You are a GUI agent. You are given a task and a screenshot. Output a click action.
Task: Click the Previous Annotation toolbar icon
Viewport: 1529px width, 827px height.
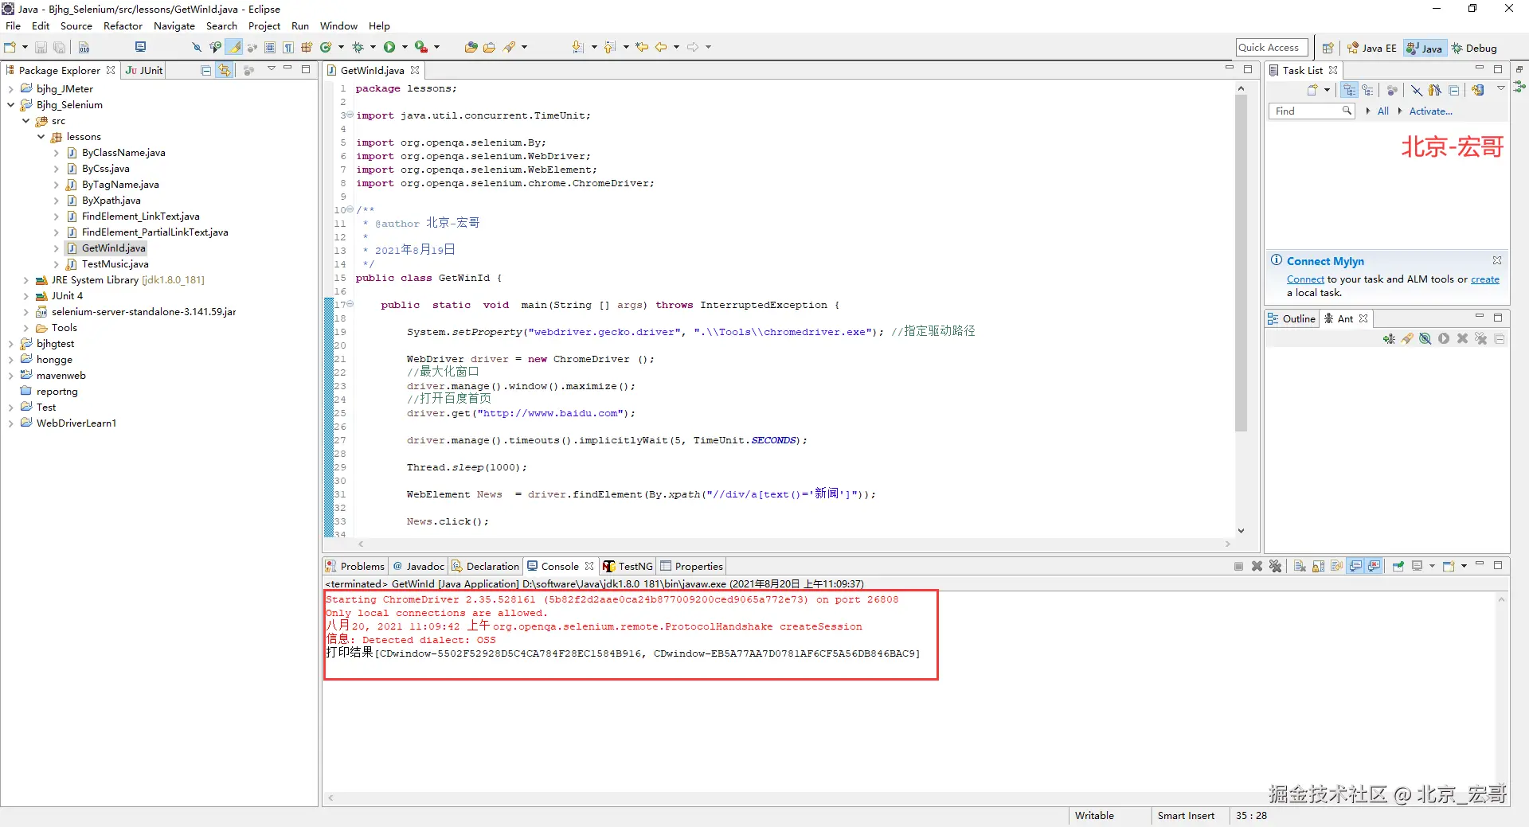tap(610, 48)
